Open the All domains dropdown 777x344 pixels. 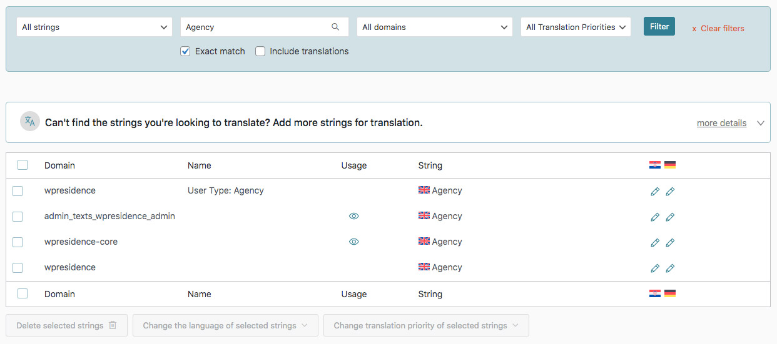point(435,27)
